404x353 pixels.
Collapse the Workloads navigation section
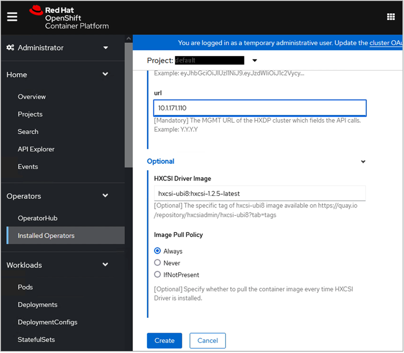[x=105, y=265]
